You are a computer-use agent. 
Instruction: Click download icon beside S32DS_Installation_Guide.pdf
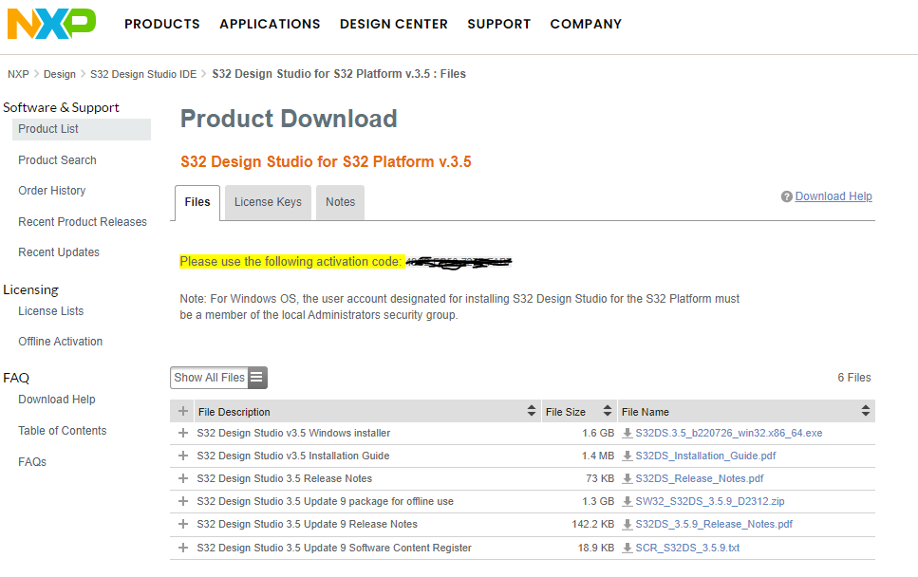tap(628, 456)
